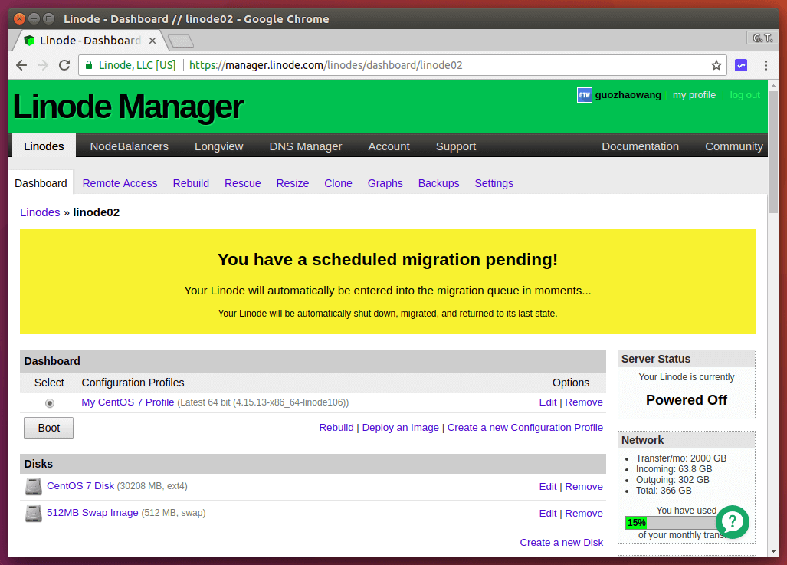Reload the page with the refresh icon

click(x=64, y=65)
